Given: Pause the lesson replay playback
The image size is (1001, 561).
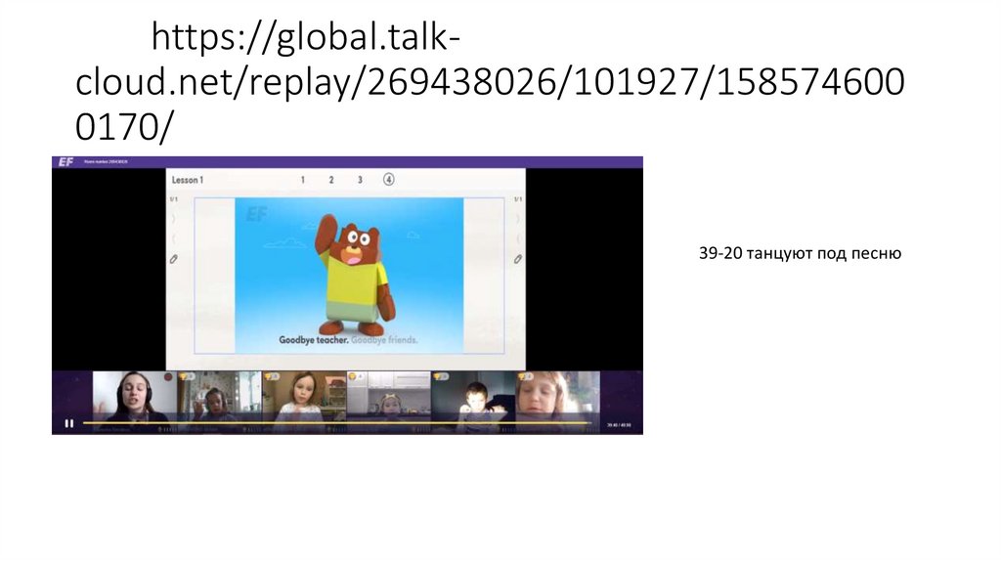Looking at the screenshot, I should click(x=69, y=423).
